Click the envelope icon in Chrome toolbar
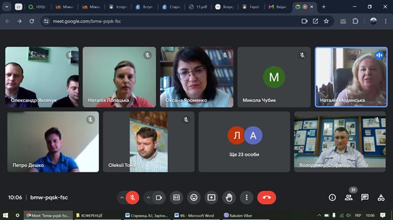The image size is (393, 220). [343, 21]
